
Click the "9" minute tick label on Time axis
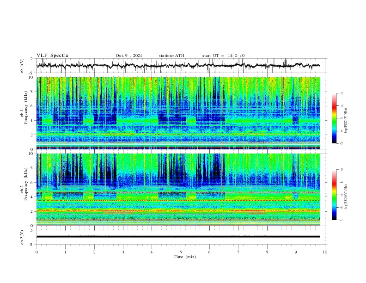tap(296, 252)
